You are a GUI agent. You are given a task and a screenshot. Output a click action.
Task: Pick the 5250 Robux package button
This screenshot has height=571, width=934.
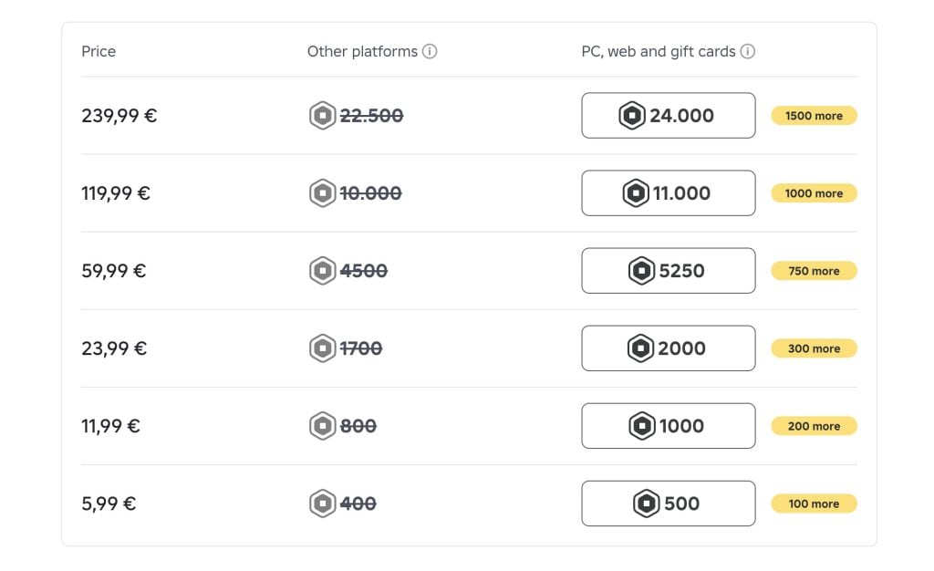668,271
